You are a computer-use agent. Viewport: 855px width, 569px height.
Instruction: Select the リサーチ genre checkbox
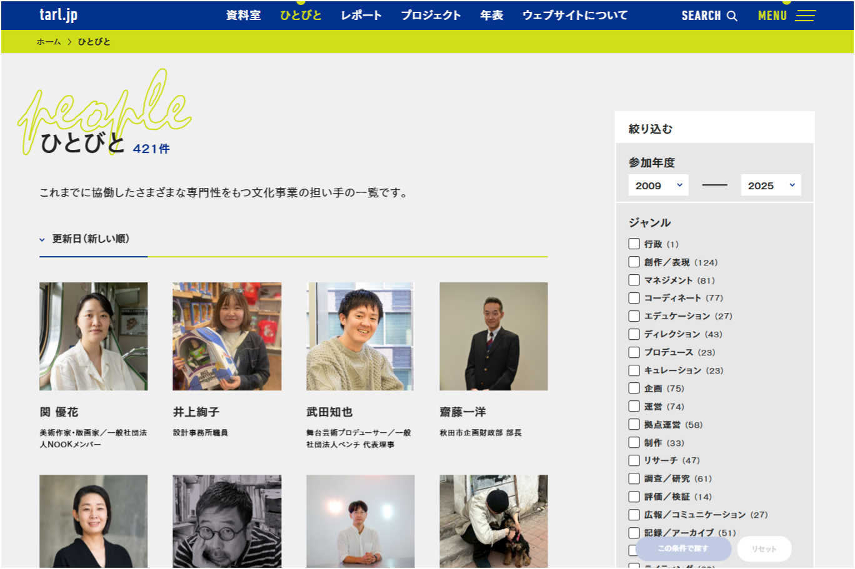(634, 460)
